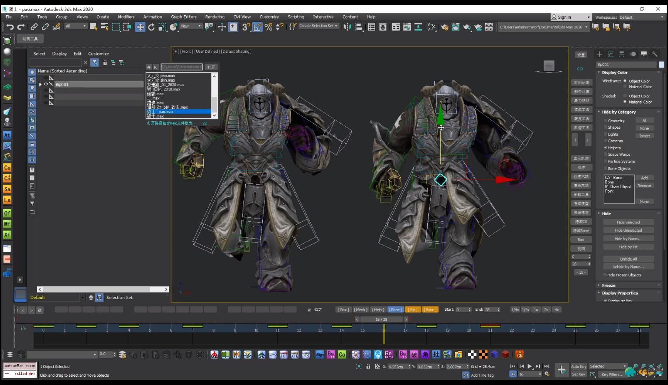Click the CN icon in bottom plugin bar

pos(519,354)
